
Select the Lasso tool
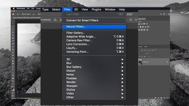pos(13,29)
